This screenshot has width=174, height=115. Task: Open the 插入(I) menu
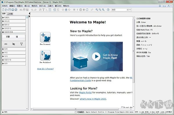point(27,6)
